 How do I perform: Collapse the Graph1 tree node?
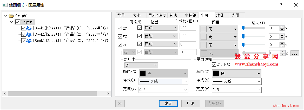[6, 16]
